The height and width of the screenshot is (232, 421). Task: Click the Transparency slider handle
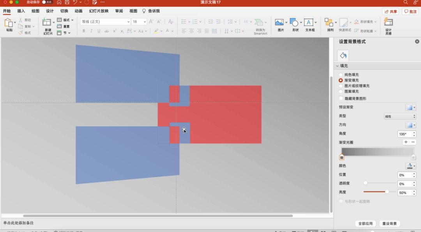point(365,183)
